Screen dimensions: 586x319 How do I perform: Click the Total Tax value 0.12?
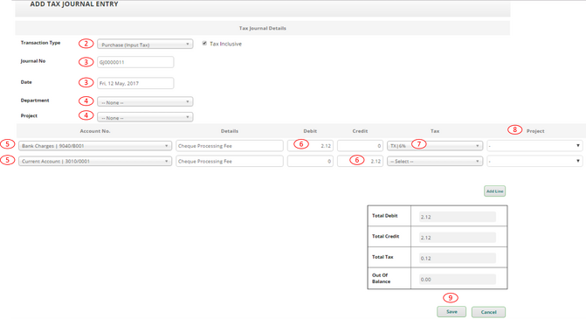pyautogui.click(x=458, y=258)
